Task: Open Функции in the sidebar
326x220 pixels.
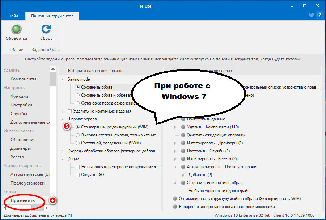Action: click(x=19, y=96)
